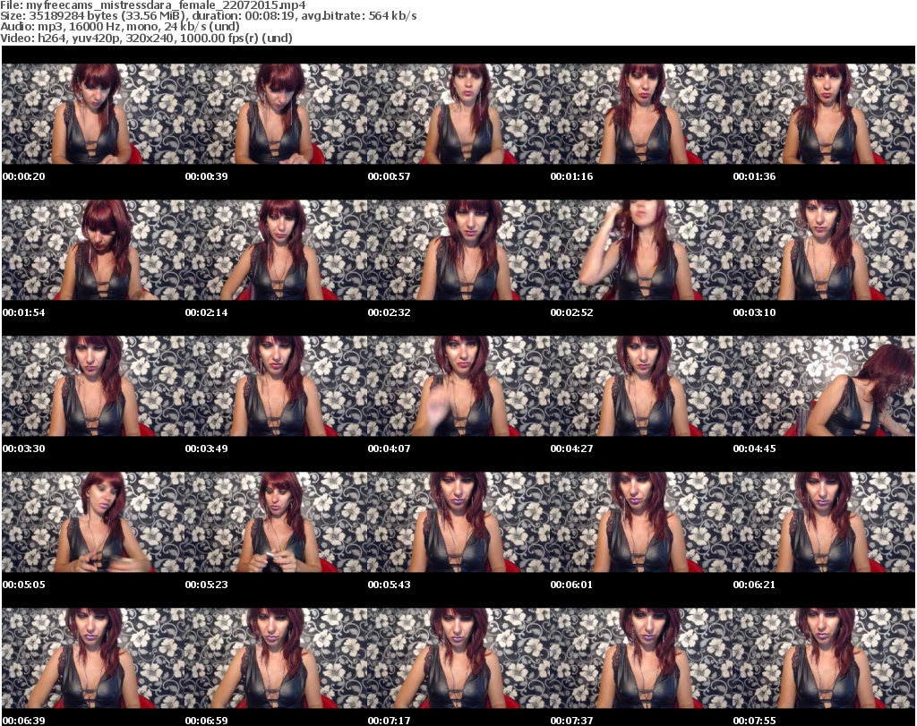Viewport: 917px width, 726px height.
Task: Select the thumbnail frame at 00:00:57
Action: tap(458, 114)
